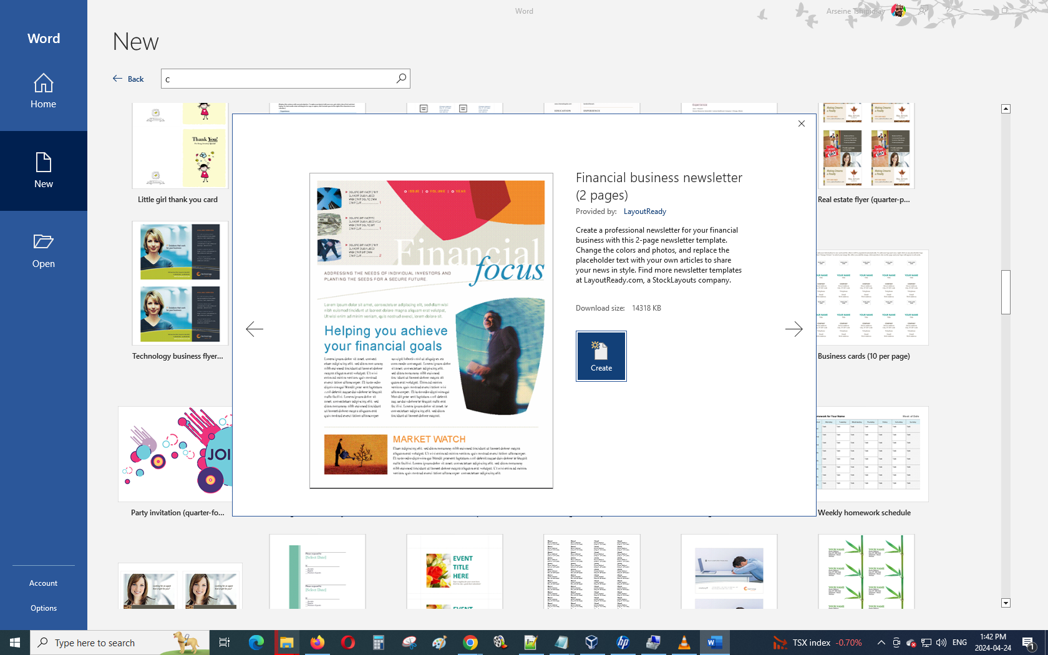Select the Open tab in sidebar
Screen dimensions: 1048x655
point(44,251)
